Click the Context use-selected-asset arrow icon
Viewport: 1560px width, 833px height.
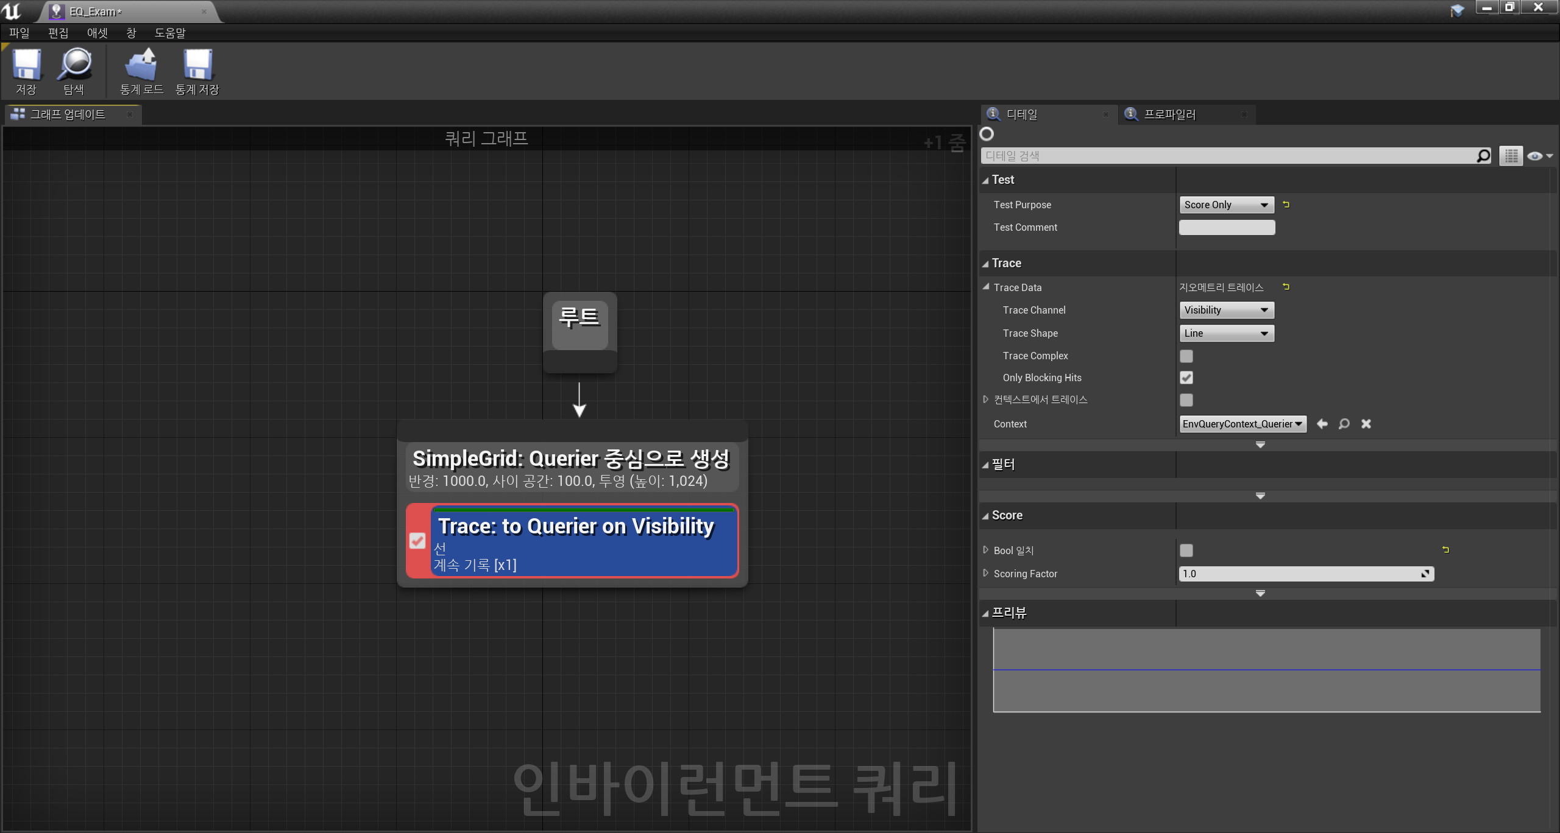(x=1322, y=424)
